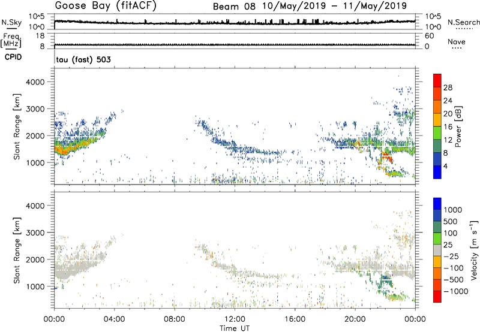Click the "Time UT" axis title
Viewport: 480px width, 332px height.
point(235,328)
